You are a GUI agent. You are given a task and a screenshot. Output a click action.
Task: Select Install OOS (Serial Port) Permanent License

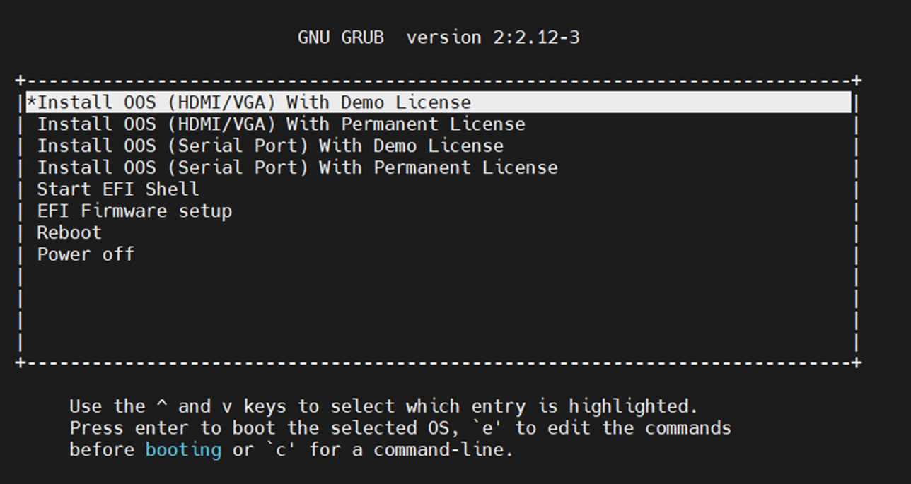297,167
